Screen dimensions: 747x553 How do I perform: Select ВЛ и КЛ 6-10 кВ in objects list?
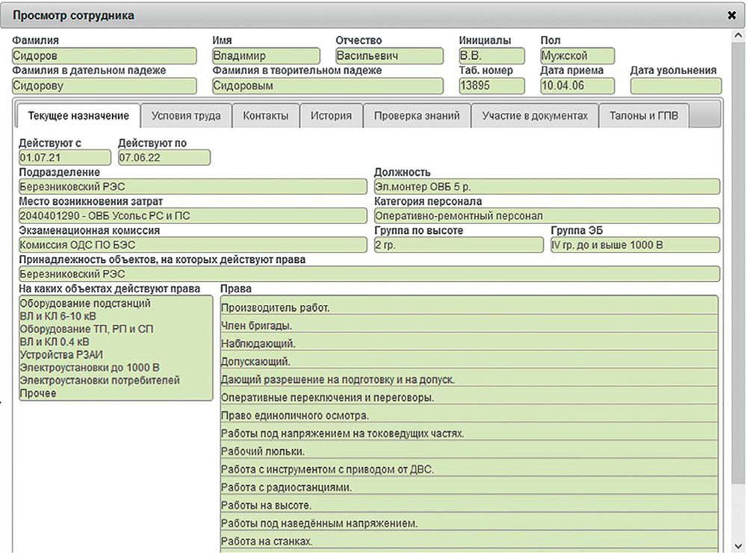point(58,316)
